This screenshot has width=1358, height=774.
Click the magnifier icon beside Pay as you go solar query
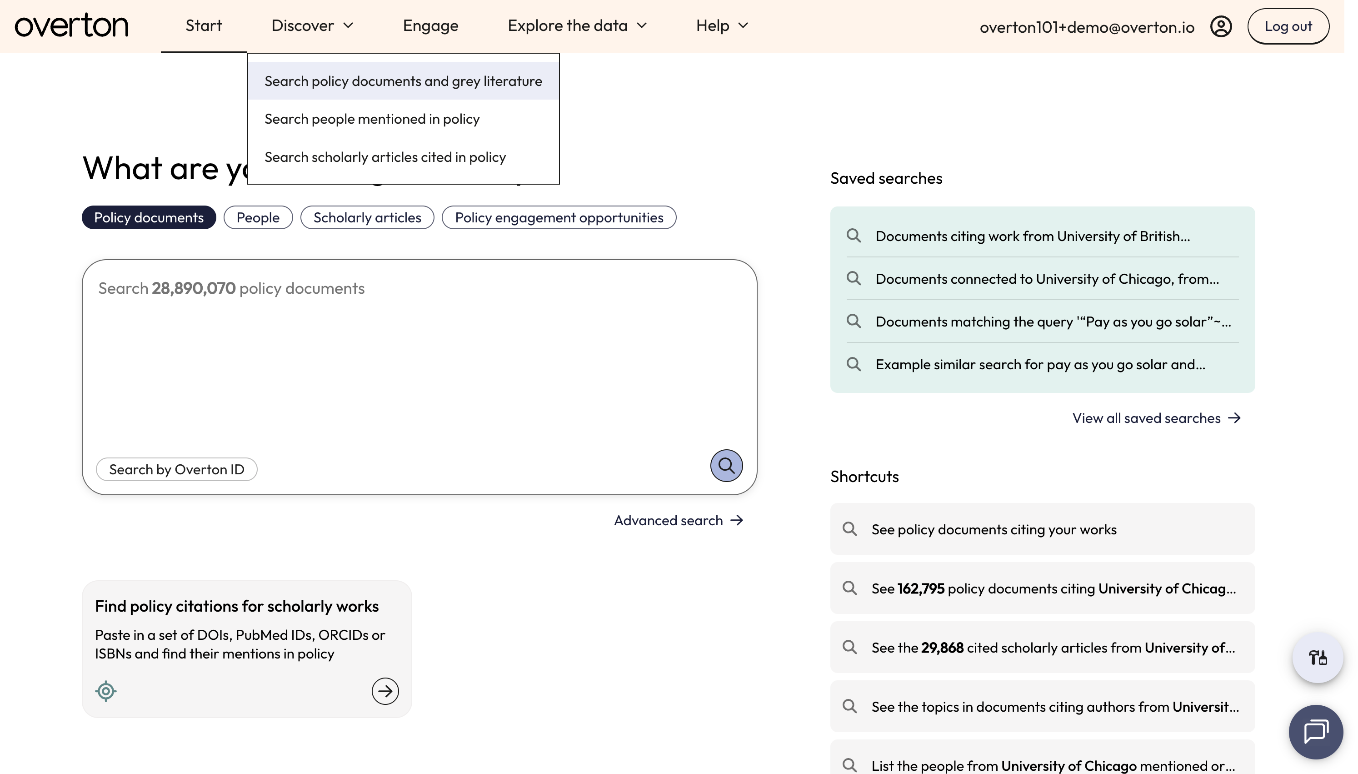854,321
